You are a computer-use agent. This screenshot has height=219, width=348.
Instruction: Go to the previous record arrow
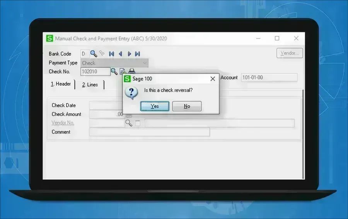point(121,54)
